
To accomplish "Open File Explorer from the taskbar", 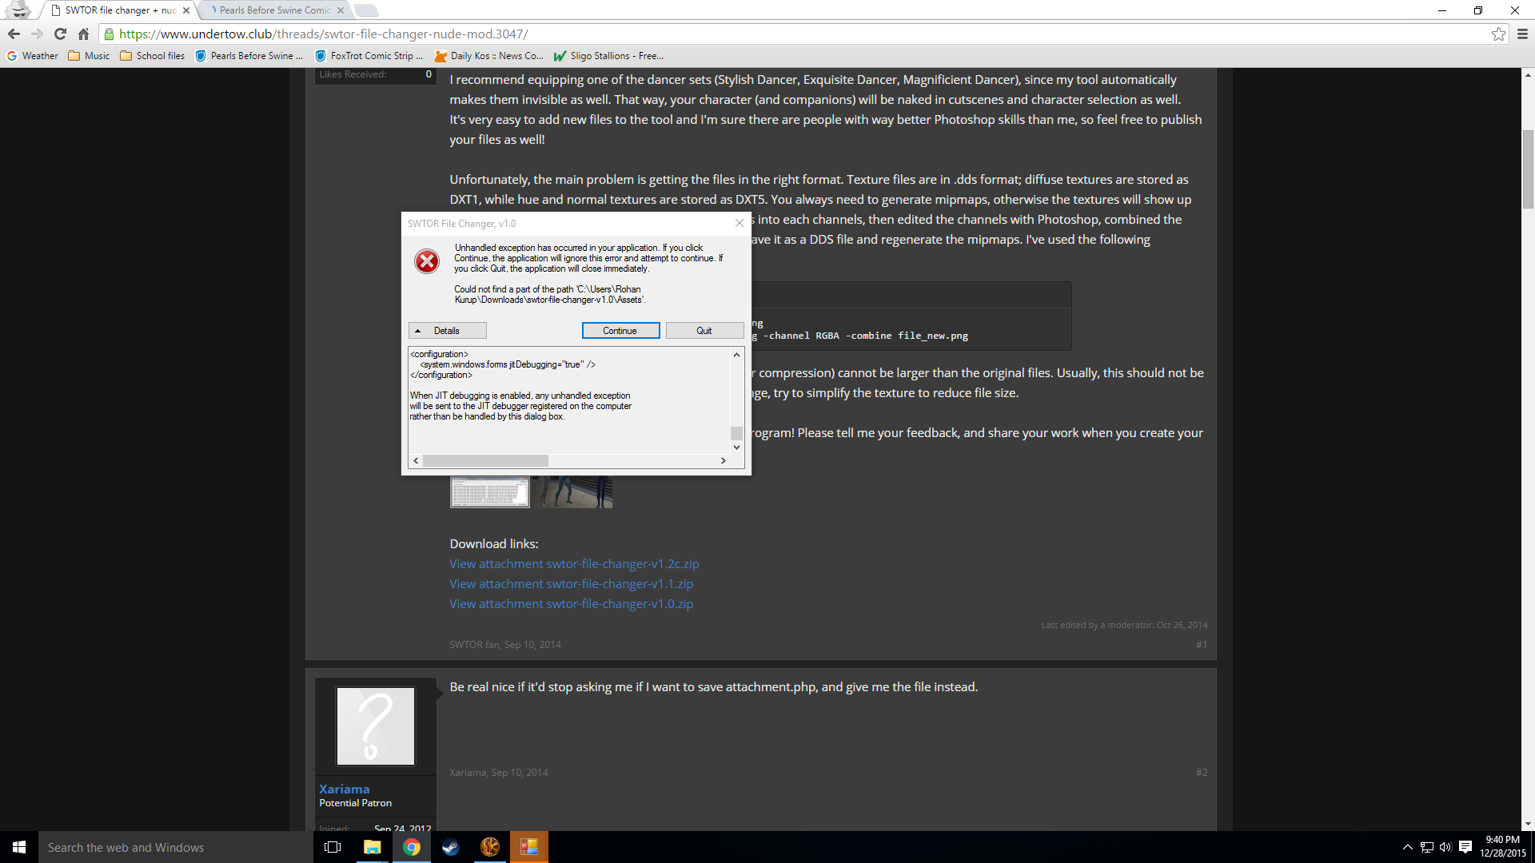I will pos(373,847).
